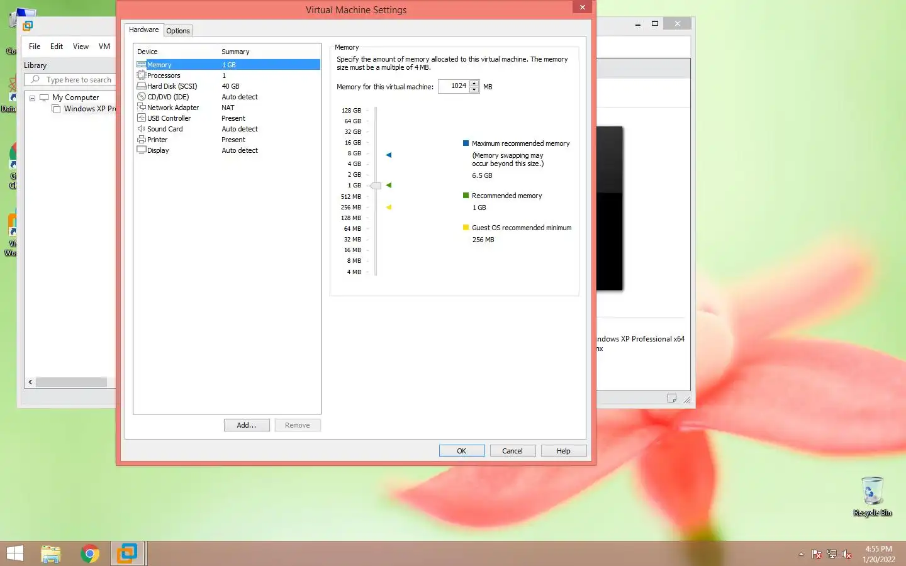
Task: Click the yellow guest OS minimum marker
Action: [x=389, y=208]
